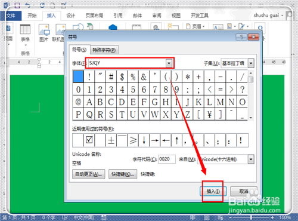
Task: Switch to Symbols (符号) tab
Action: coord(79,50)
